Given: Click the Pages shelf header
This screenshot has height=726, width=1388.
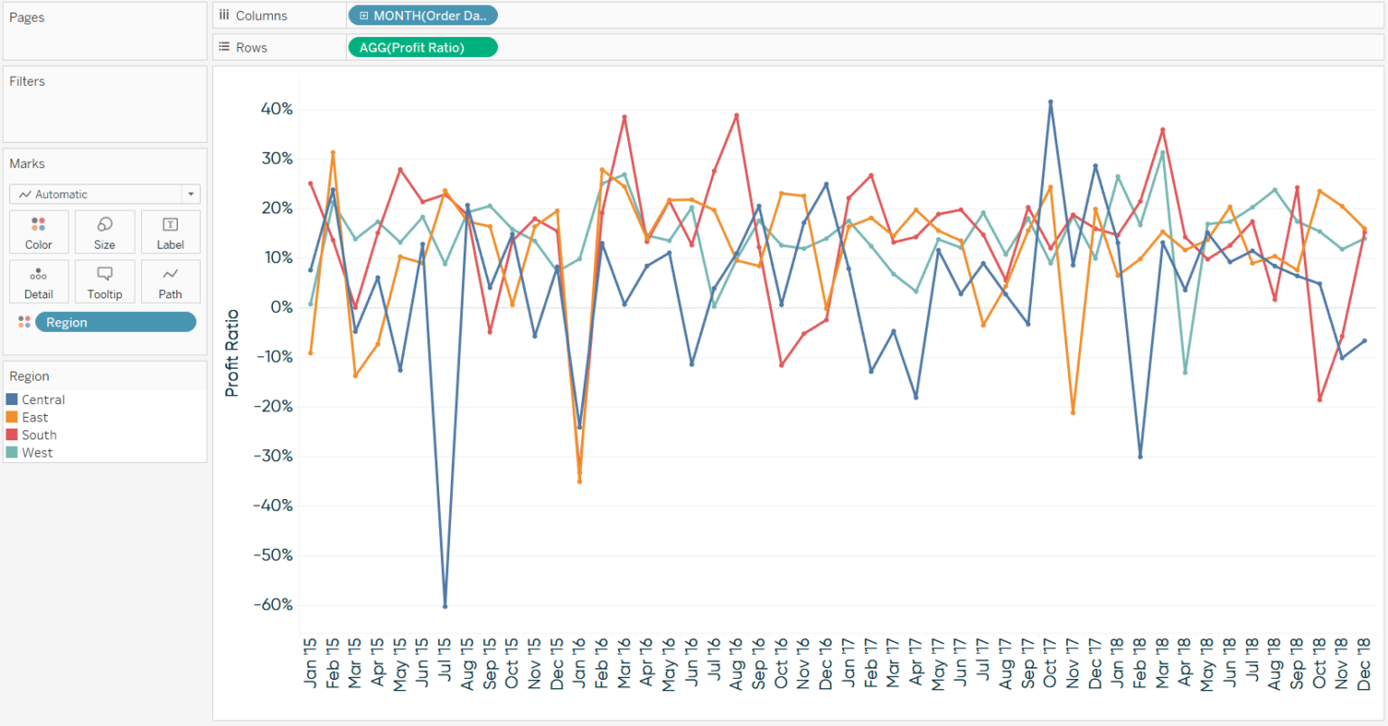Looking at the screenshot, I should pos(27,16).
